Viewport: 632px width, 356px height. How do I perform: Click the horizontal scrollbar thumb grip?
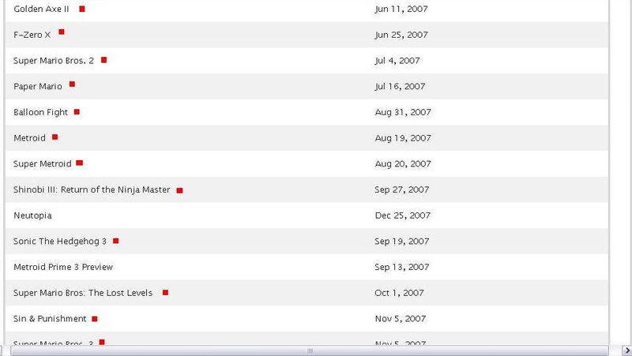click(310, 350)
